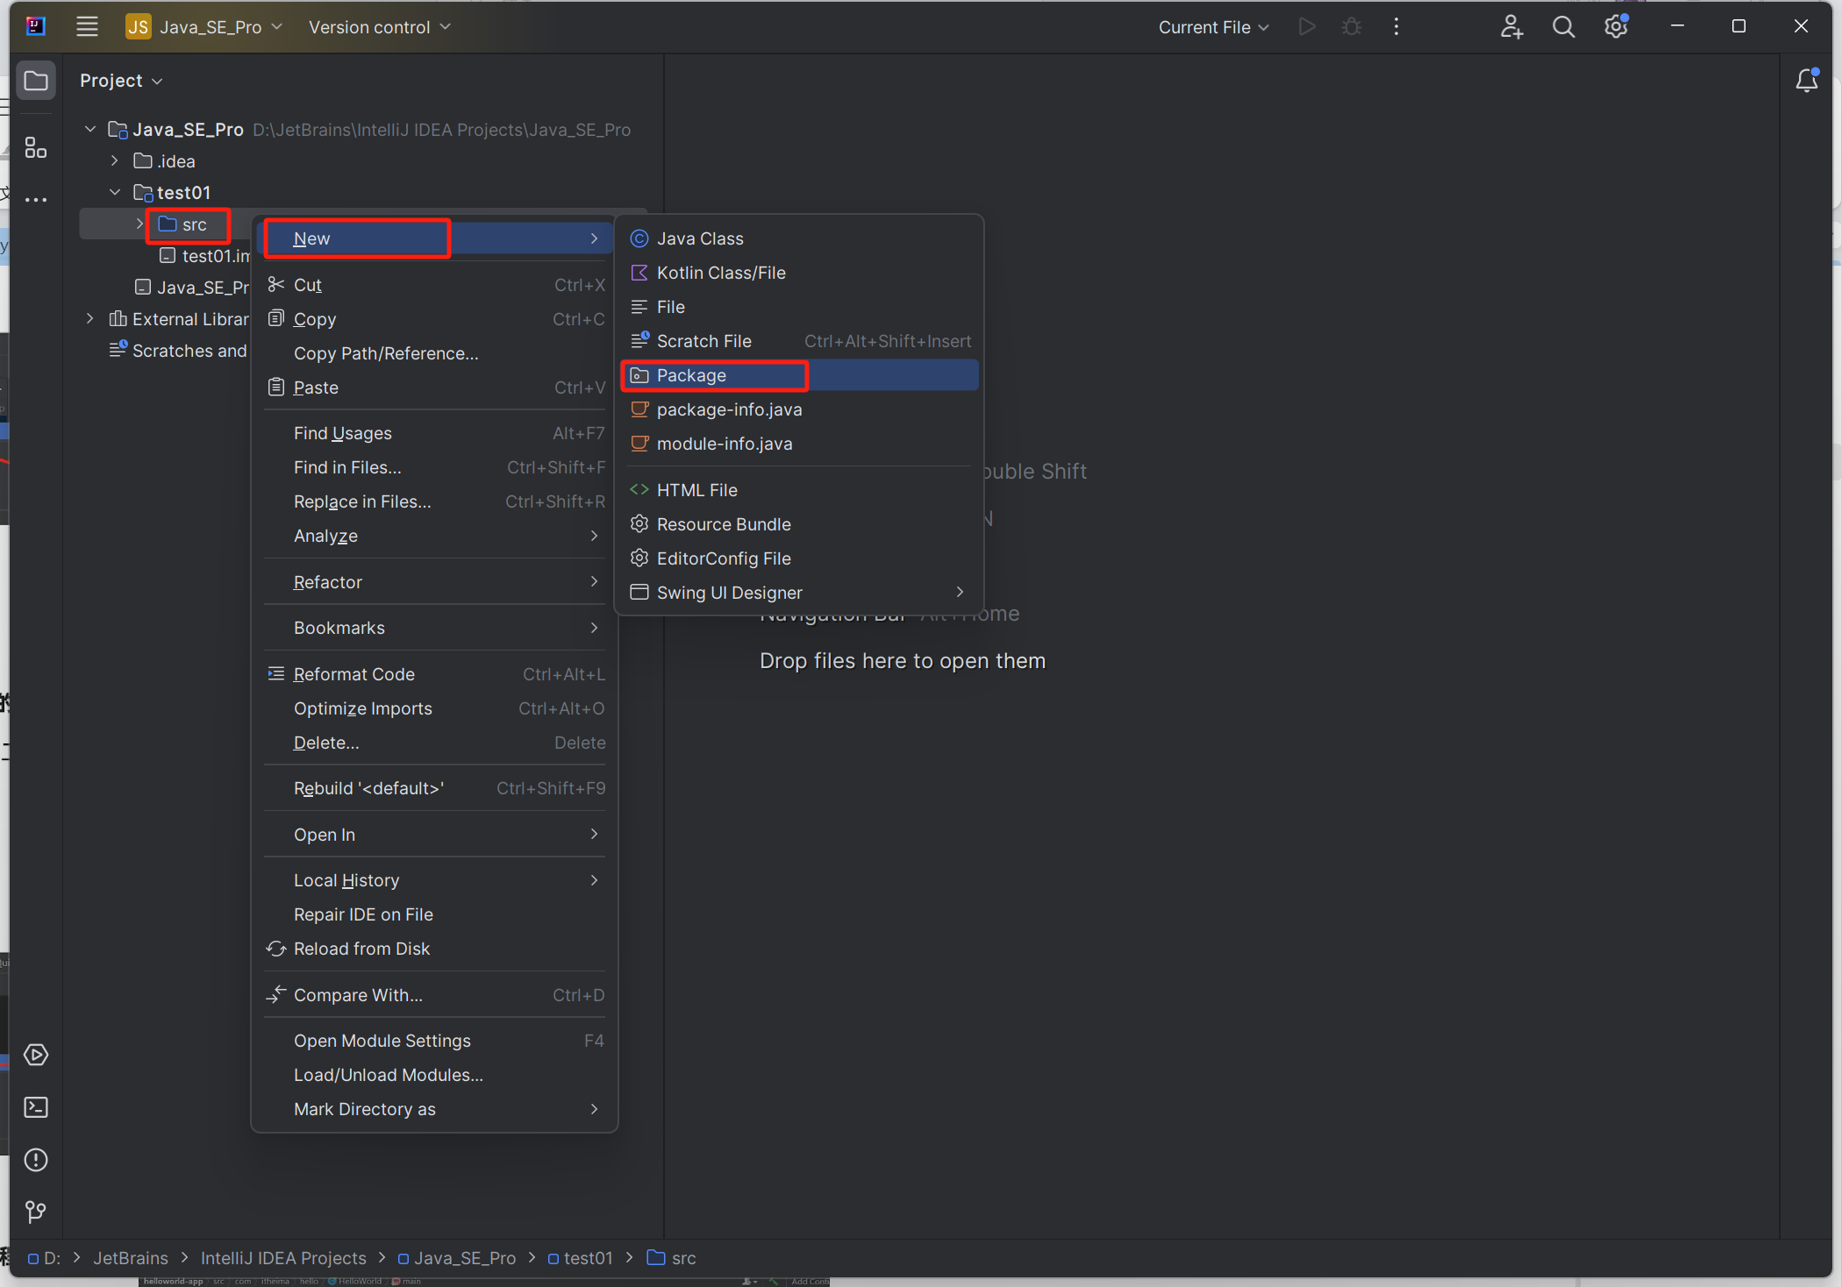Screen dimensions: 1842x1287
Task: Click test01 in the bottom breadcrumb bar
Action: point(588,1258)
